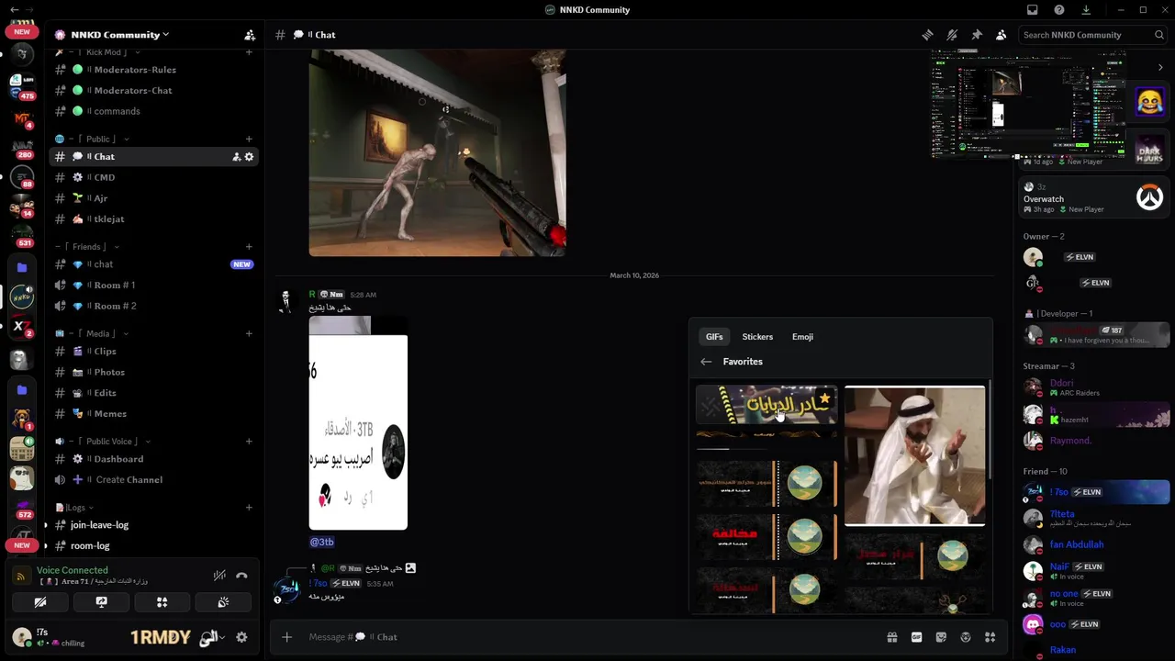1175x661 pixels.
Task: Go back from Favorites with arrow
Action: point(706,362)
